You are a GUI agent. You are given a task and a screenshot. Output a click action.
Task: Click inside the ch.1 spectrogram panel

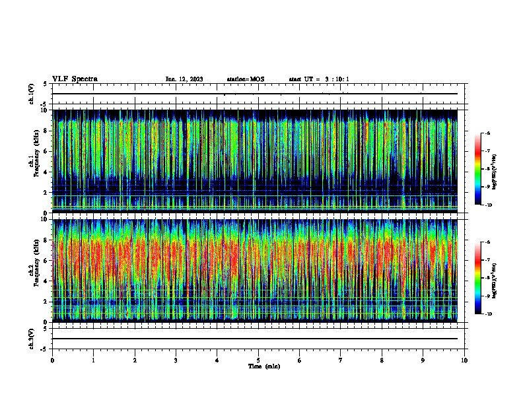255,161
